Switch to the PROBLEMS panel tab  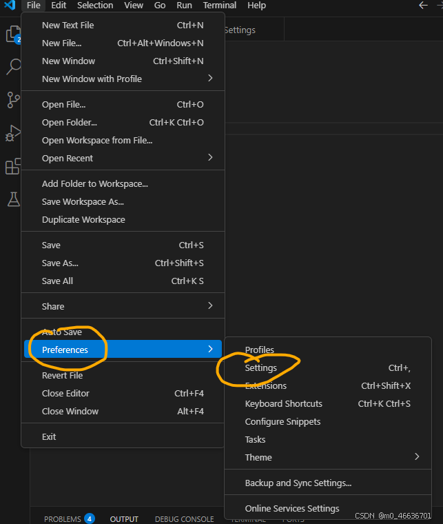click(69, 519)
